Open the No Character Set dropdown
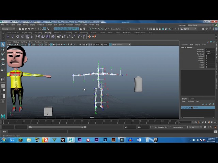Viewport: 218px width, 163px height. (x=161, y=127)
